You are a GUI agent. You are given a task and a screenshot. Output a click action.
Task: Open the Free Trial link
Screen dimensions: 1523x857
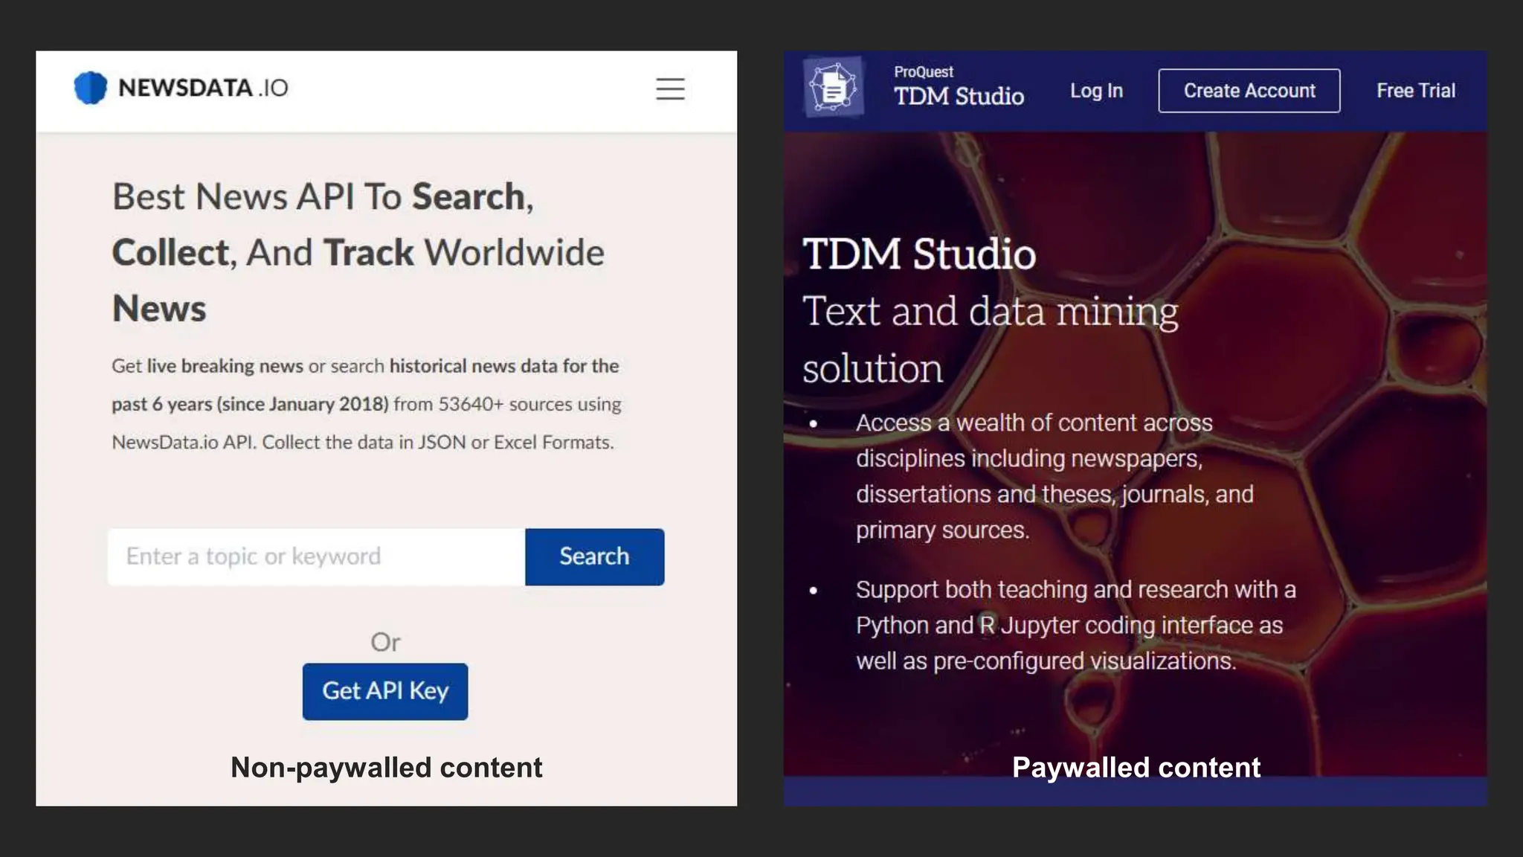coord(1416,91)
